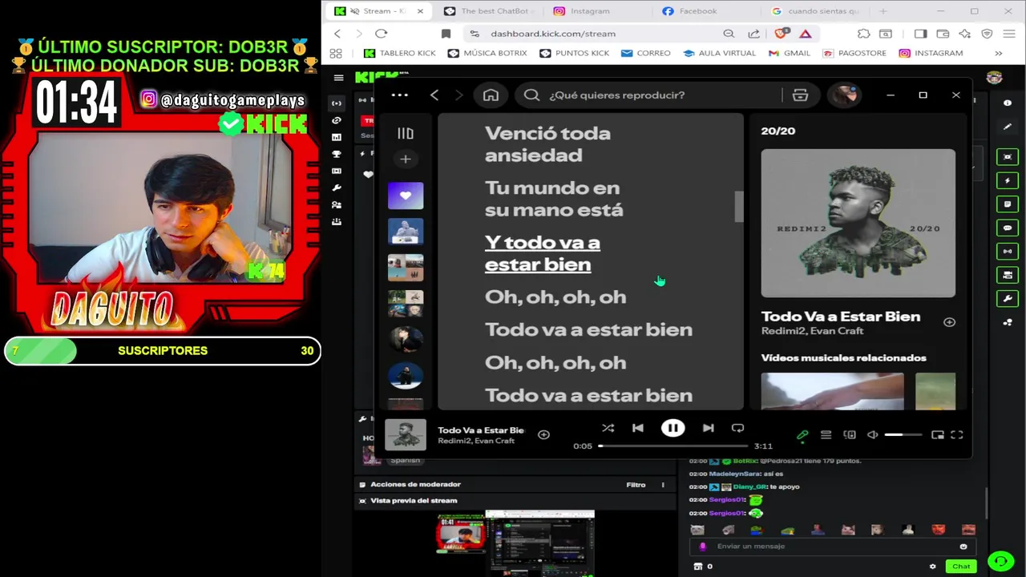Toggle shuffle playback

point(608,428)
